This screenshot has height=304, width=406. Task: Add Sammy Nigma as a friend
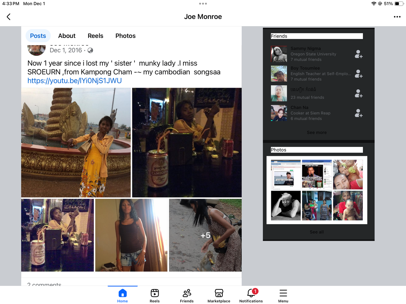pos(359,54)
